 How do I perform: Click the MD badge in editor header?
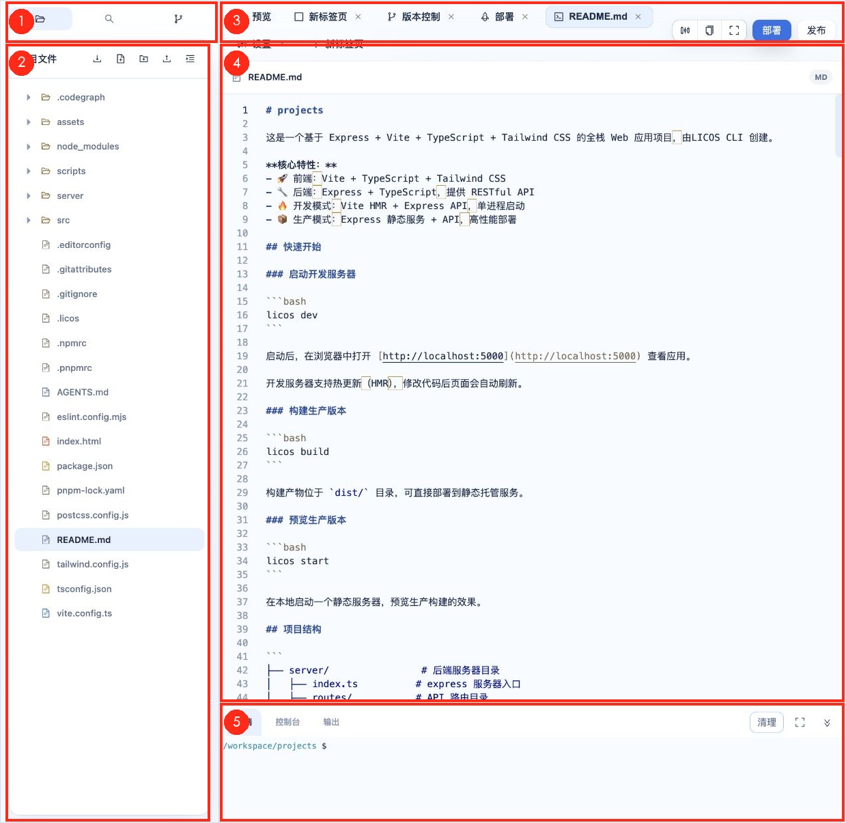click(x=821, y=77)
